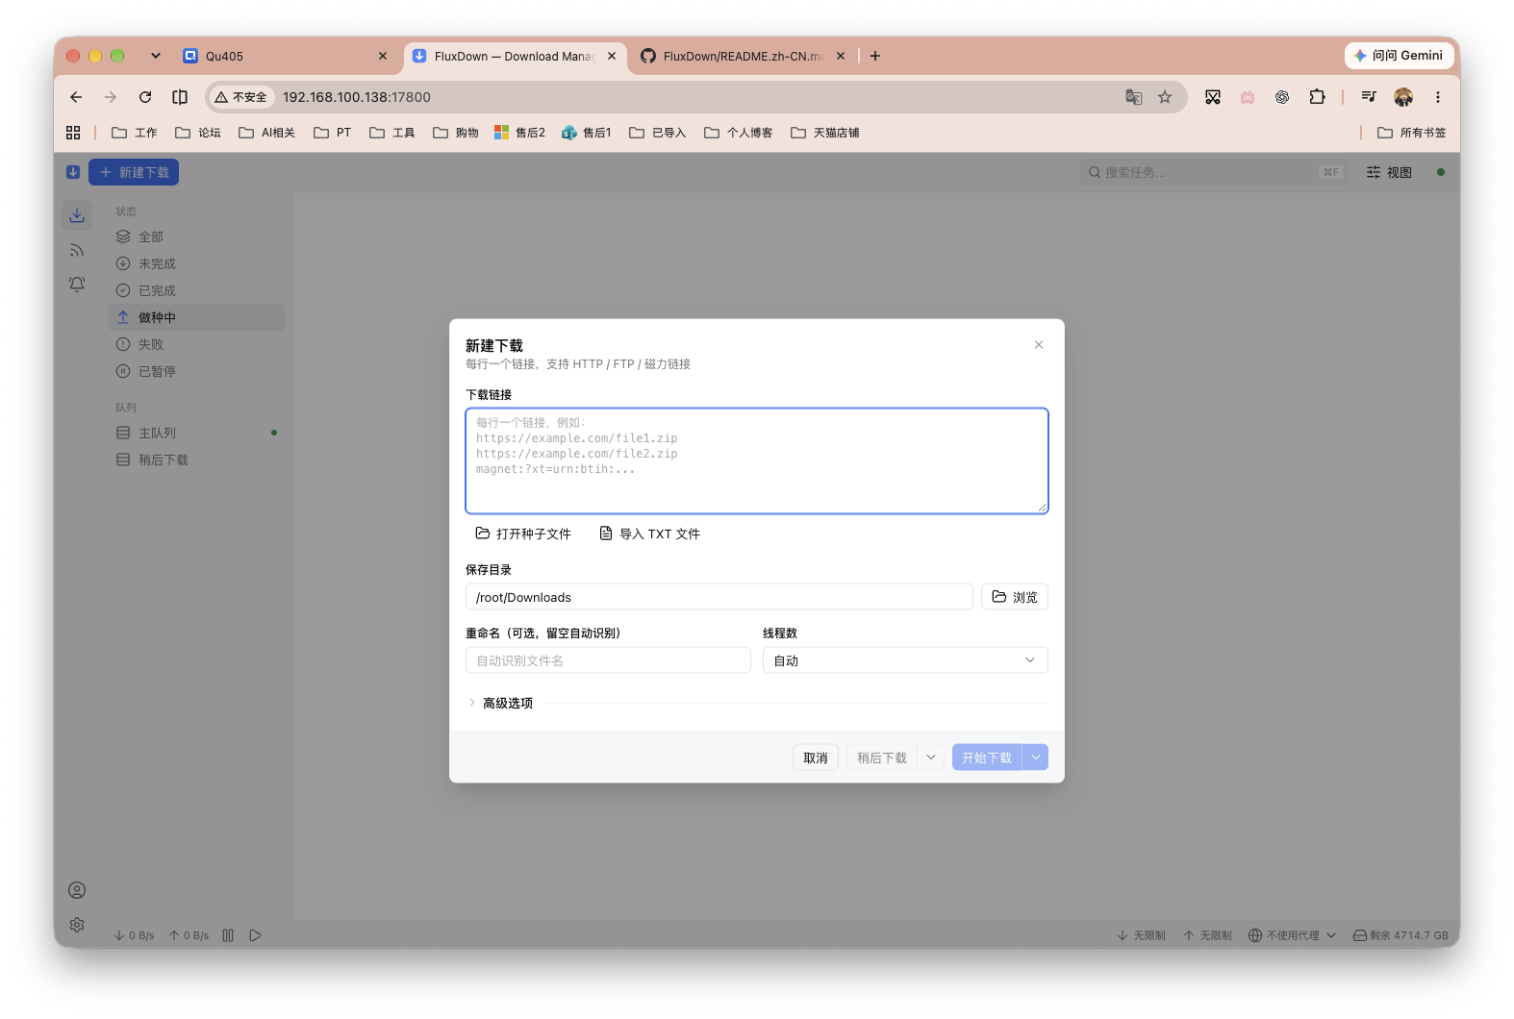
Task: Open the browser tab search chevron
Action: (x=156, y=56)
